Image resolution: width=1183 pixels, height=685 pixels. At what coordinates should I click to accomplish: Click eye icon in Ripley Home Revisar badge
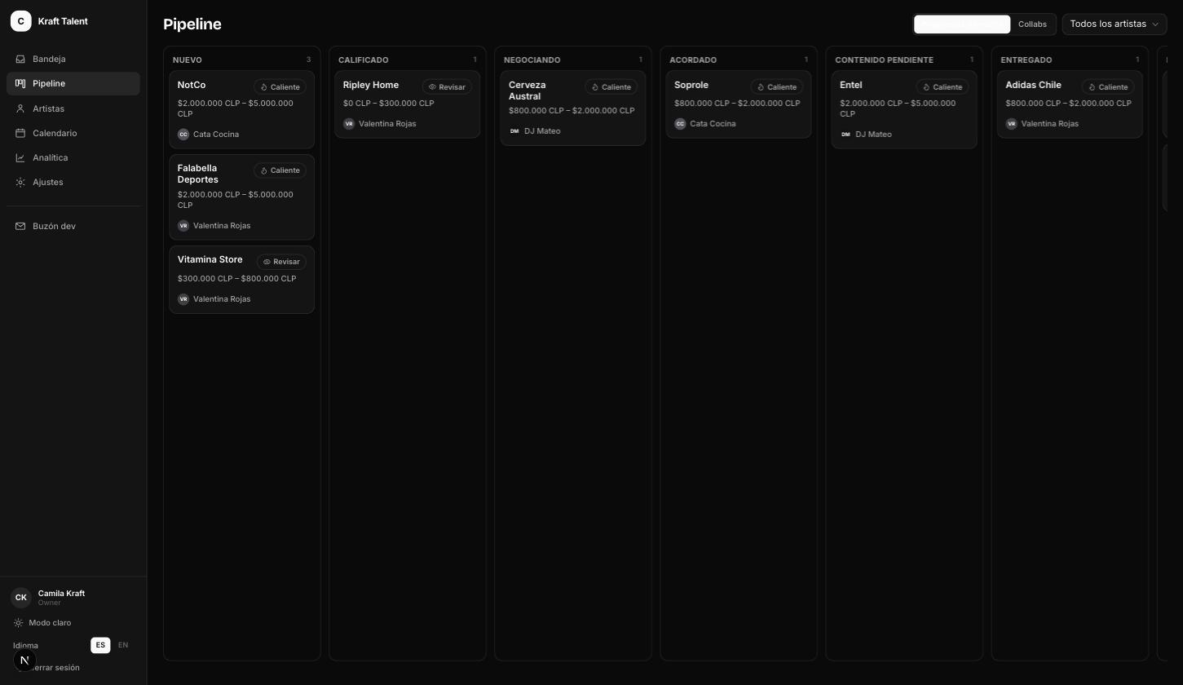pyautogui.click(x=432, y=87)
